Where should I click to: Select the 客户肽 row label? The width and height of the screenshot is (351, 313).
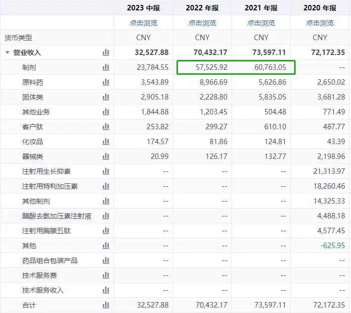pyautogui.click(x=33, y=127)
